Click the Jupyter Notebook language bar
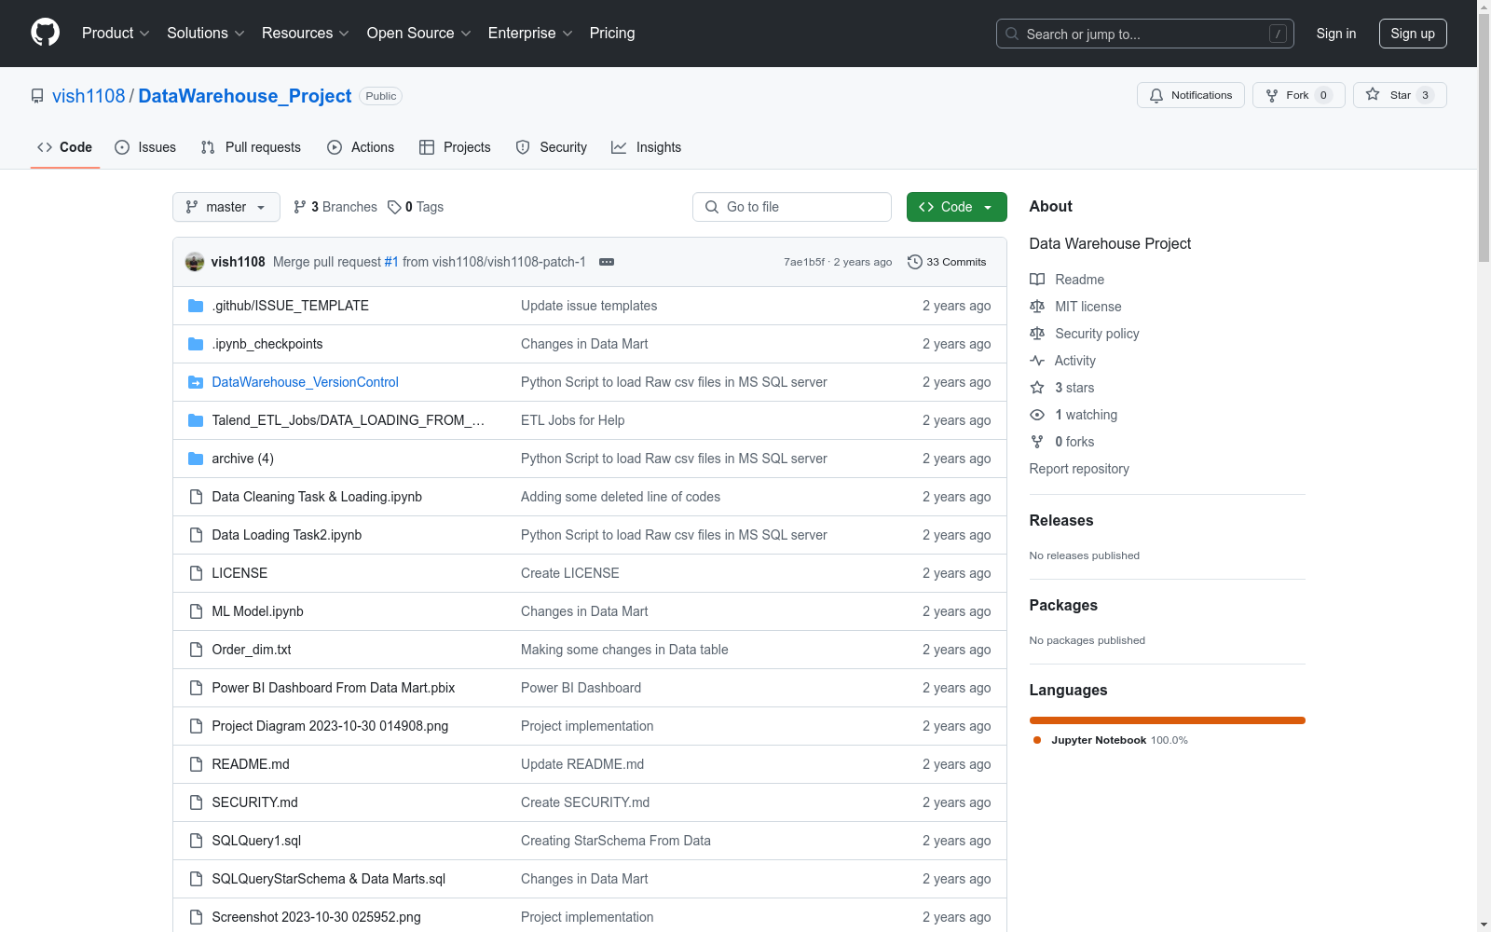The height and width of the screenshot is (932, 1491). pyautogui.click(x=1167, y=720)
